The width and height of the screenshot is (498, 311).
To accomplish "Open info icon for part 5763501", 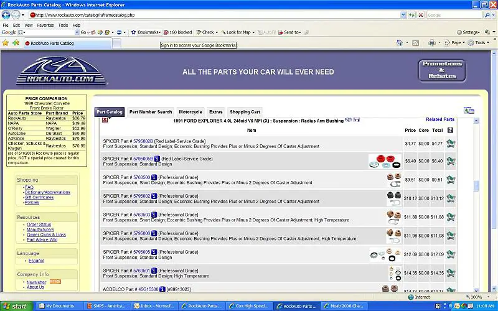I will click(x=154, y=271).
